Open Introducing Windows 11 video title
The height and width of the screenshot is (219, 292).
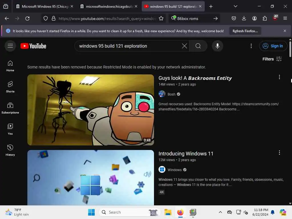point(186,154)
